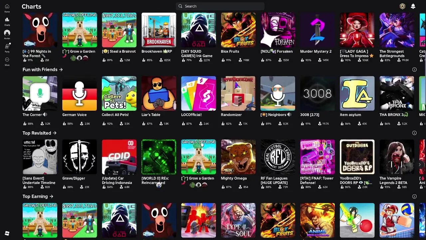The image size is (426, 240).
Task: Open the Liar's Table game tile
Action: point(159,93)
